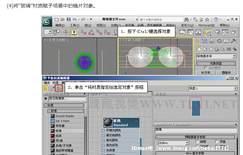The height and width of the screenshot is (155, 243).
Task: Click the Pick Material from Object eyedropper
Action: point(52,88)
